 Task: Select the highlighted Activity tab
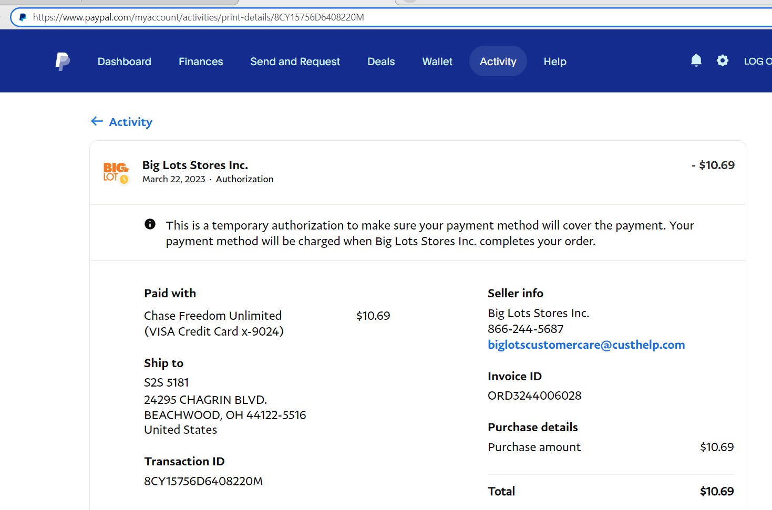click(498, 61)
